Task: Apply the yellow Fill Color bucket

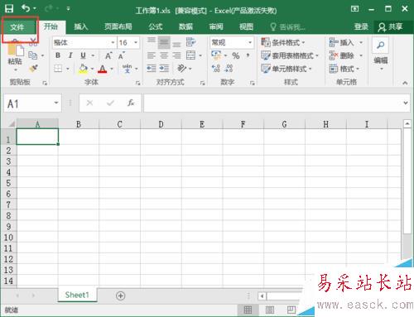Action: click(x=83, y=69)
